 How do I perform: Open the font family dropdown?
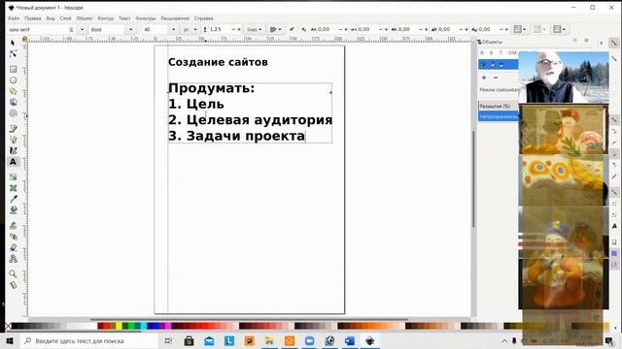82,30
